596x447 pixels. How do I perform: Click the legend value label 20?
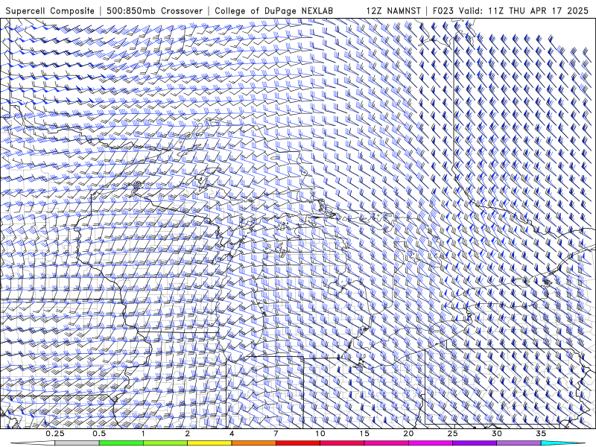tap(408, 434)
